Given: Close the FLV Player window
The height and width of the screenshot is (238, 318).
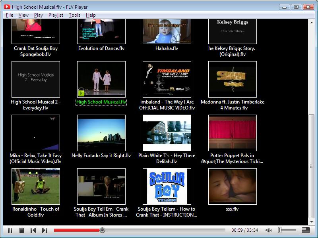Looking at the screenshot, I should [x=308, y=7].
